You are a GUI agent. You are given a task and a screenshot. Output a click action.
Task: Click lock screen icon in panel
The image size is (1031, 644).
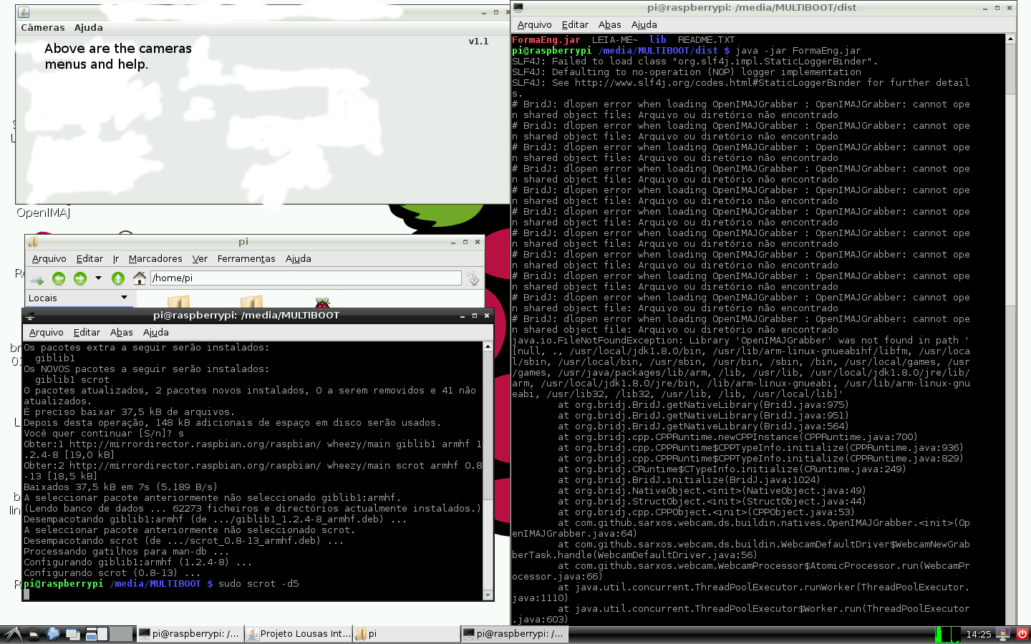1004,634
